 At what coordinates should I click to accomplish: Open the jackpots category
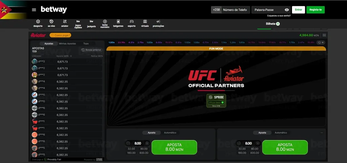(91, 24)
